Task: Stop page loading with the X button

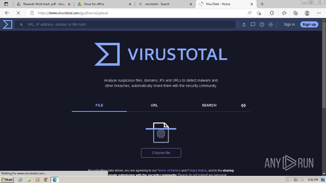Action: click(18, 13)
